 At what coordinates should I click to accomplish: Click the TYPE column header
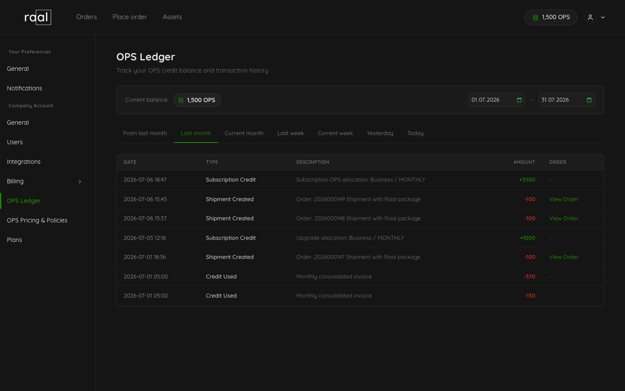[x=212, y=162]
